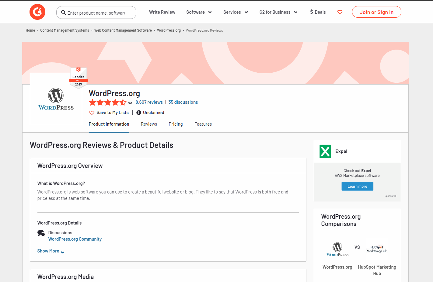Click the Join or Sign In button
Image resolution: width=433 pixels, height=282 pixels.
coord(377,12)
